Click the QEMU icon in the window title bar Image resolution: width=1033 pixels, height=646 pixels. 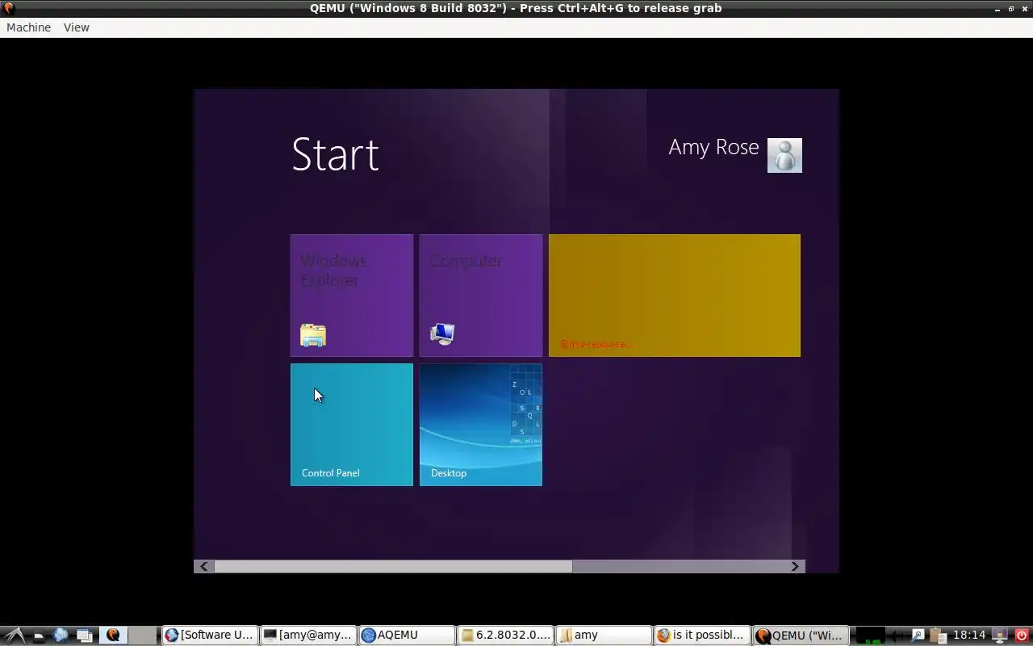[x=9, y=8]
